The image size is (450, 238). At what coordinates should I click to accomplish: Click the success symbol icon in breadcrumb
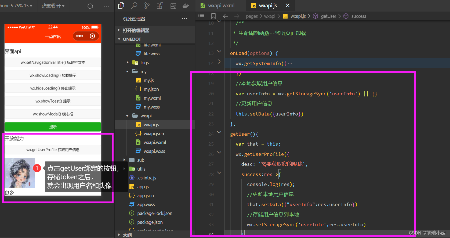tap(346, 16)
